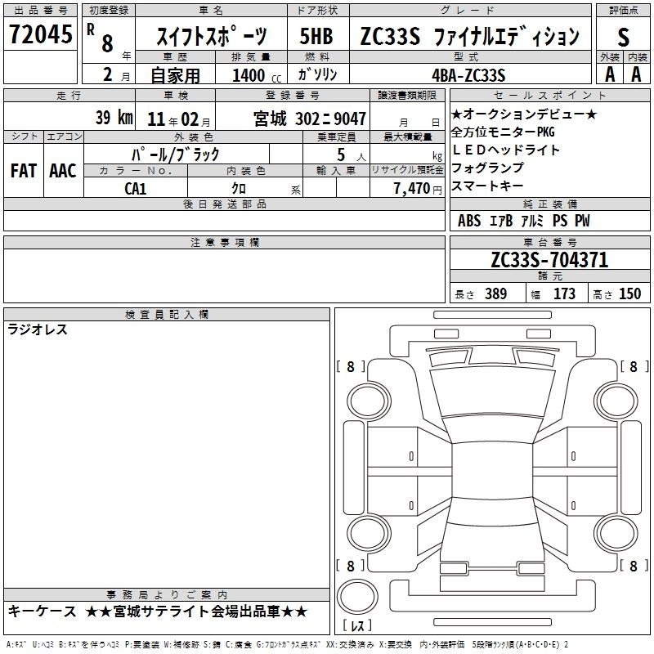Viewport: 654px width, 654px height.
Task: Click the 検査員記入欄 header
Action: (167, 315)
